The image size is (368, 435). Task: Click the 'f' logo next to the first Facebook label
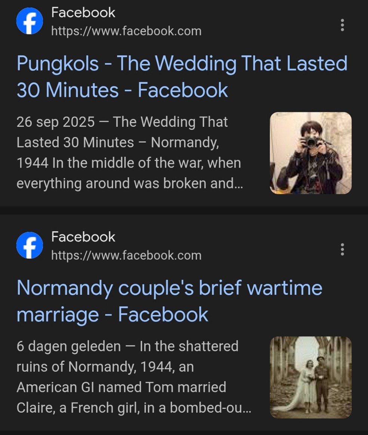[30, 21]
